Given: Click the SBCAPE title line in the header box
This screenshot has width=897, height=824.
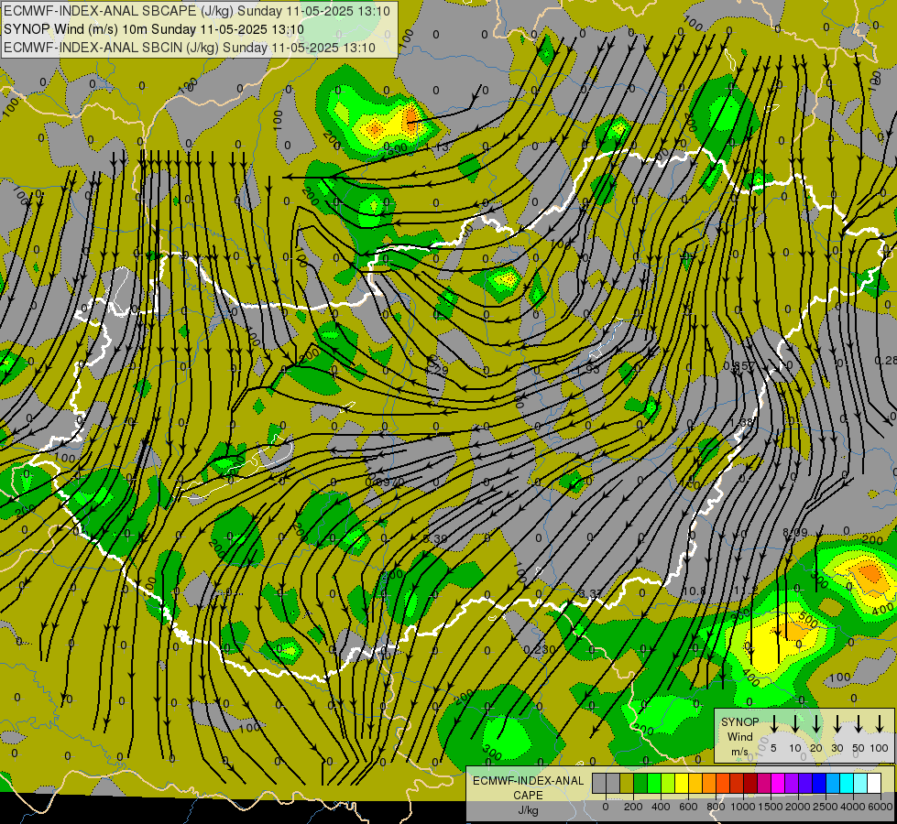Looking at the screenshot, I should [197, 11].
